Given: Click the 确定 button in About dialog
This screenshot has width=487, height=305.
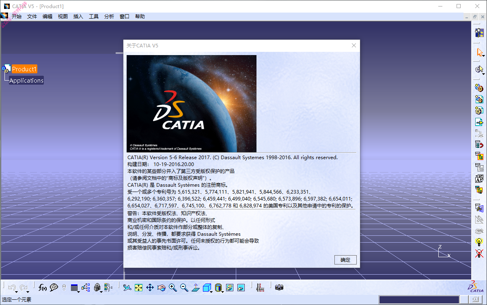Looking at the screenshot, I should 345,260.
